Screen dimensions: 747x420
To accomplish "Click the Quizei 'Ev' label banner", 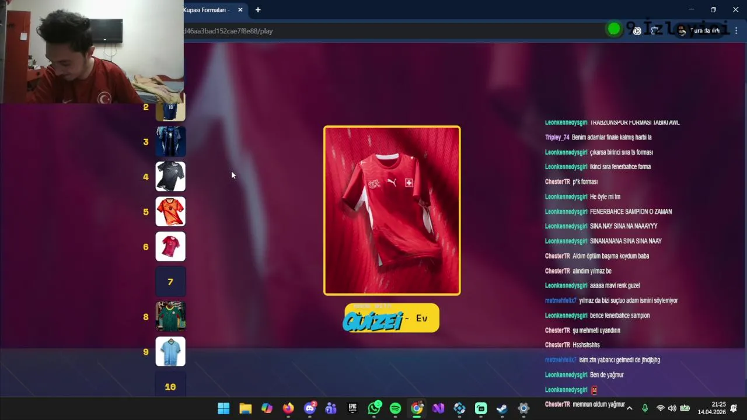I will [392, 318].
